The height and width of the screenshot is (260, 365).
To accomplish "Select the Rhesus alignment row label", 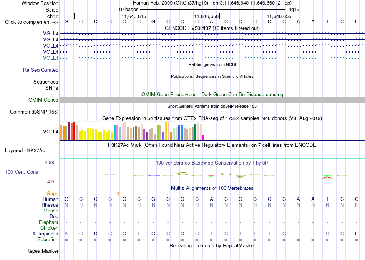I will click(50, 205).
